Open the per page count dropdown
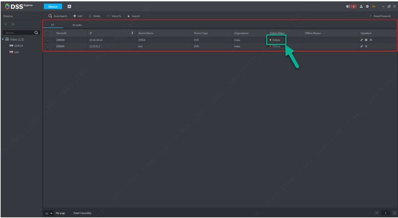 pyautogui.click(x=49, y=213)
